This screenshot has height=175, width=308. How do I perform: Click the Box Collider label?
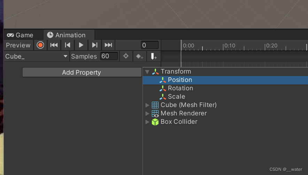click(x=179, y=122)
